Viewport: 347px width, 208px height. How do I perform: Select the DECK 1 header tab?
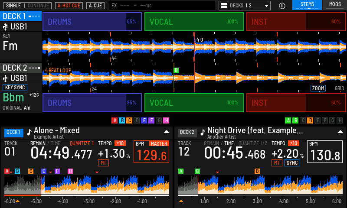[21, 16]
